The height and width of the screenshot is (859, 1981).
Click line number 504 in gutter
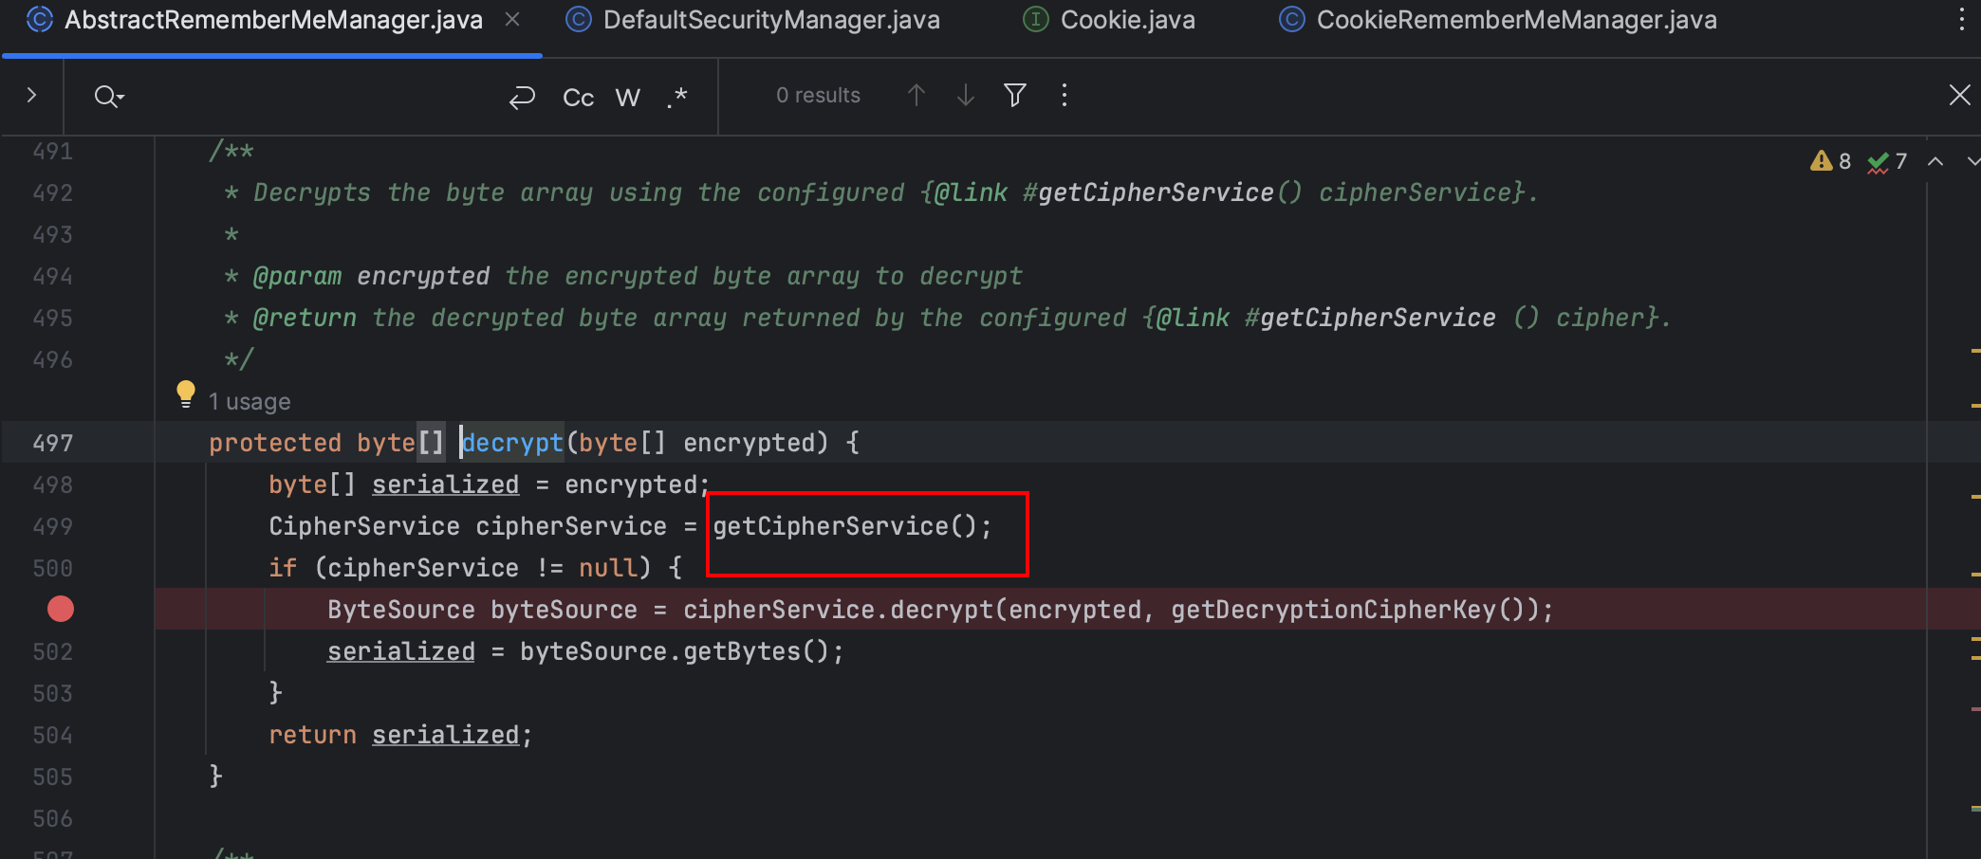(x=53, y=735)
